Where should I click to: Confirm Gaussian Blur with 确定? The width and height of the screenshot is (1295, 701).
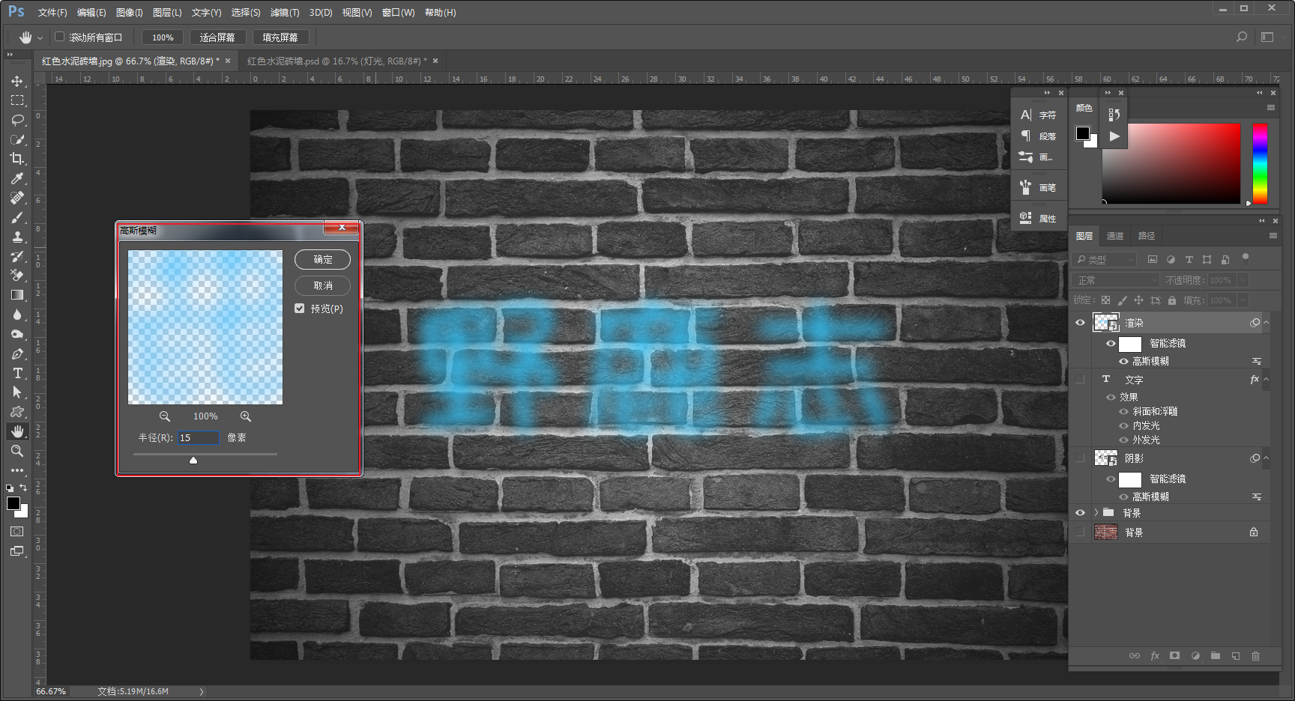coord(323,259)
